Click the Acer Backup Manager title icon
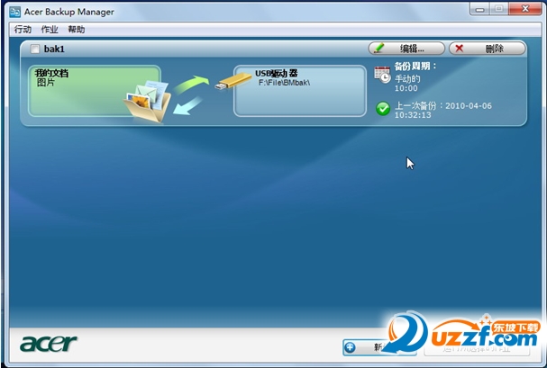Screen dimensions: 547x368 [x=15, y=12]
